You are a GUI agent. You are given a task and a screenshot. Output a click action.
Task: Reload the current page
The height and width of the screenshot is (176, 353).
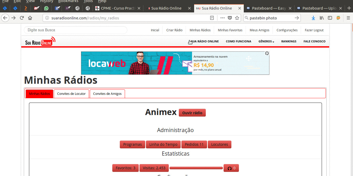click(22, 18)
